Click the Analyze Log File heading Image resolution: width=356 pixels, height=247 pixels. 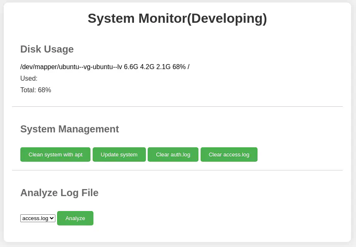(59, 193)
